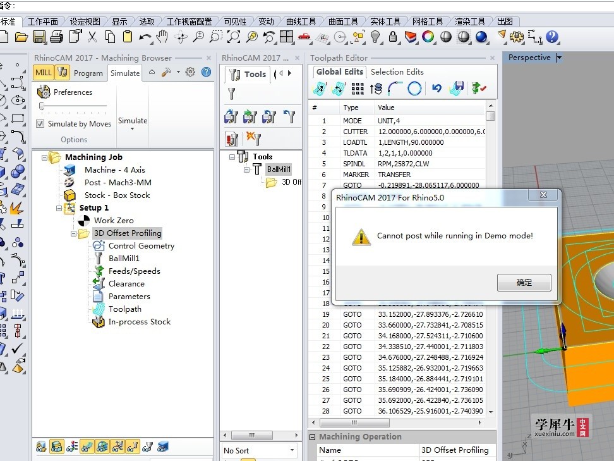Click the simulation speed slider handle

[42, 106]
